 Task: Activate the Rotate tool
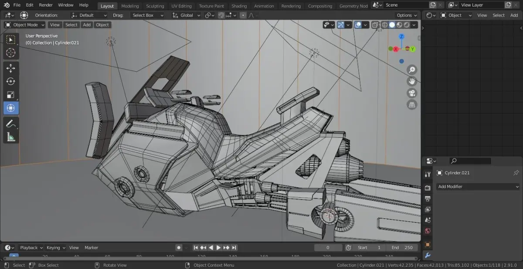(x=11, y=81)
